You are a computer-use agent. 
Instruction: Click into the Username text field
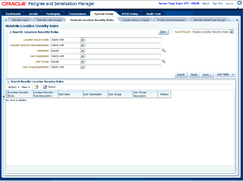(123, 51)
